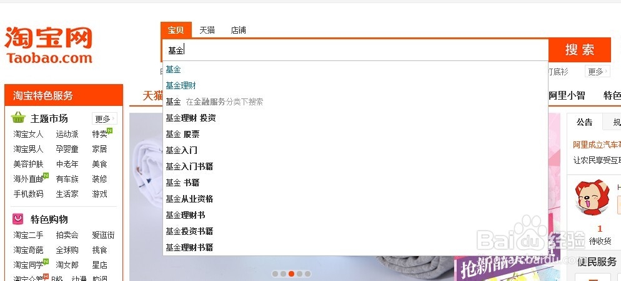Select suggestion 基金理财书籍
The height and width of the screenshot is (281, 621).
coord(355,247)
